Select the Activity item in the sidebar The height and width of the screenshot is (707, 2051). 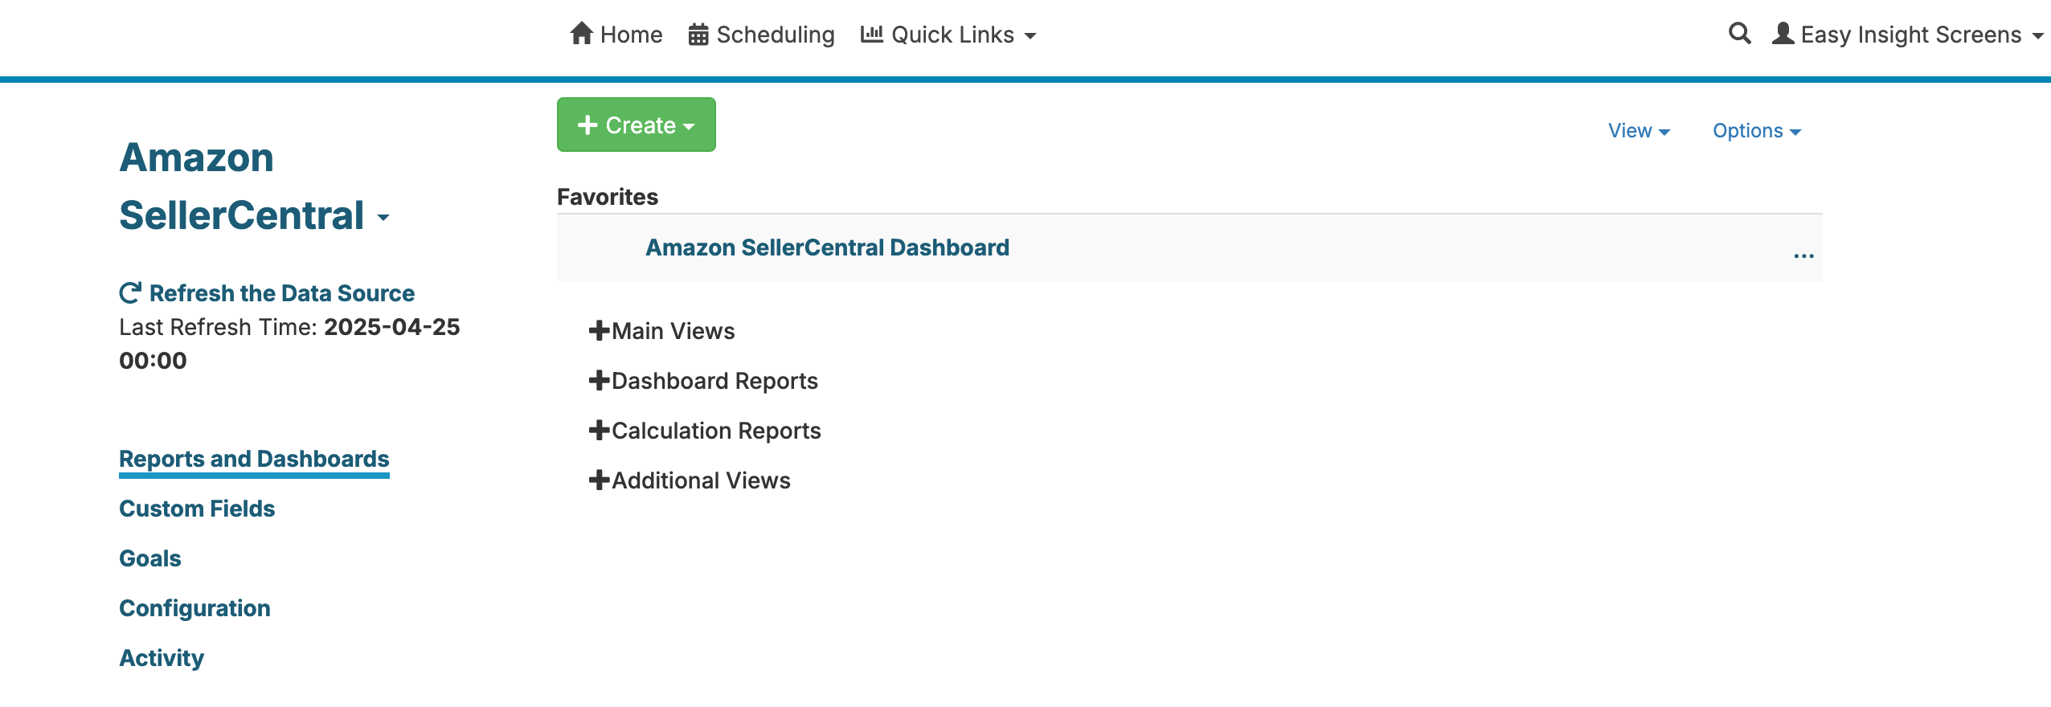(x=161, y=657)
